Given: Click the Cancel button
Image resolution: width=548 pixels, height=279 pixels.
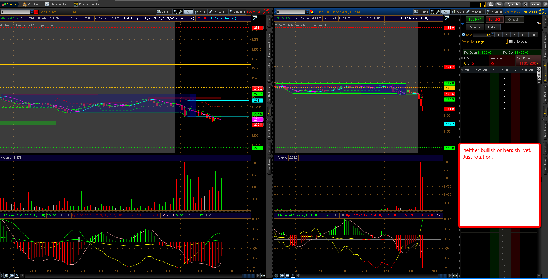Looking at the screenshot, I should pyautogui.click(x=514, y=20).
